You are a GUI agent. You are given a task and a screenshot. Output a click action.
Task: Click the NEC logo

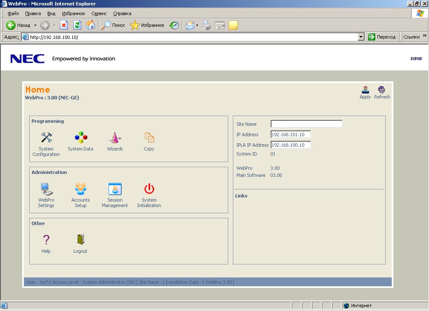[x=27, y=59]
